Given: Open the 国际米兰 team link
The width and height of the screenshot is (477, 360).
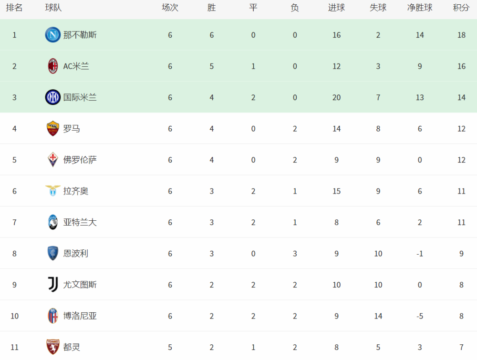Looking at the screenshot, I should pyautogui.click(x=80, y=98).
